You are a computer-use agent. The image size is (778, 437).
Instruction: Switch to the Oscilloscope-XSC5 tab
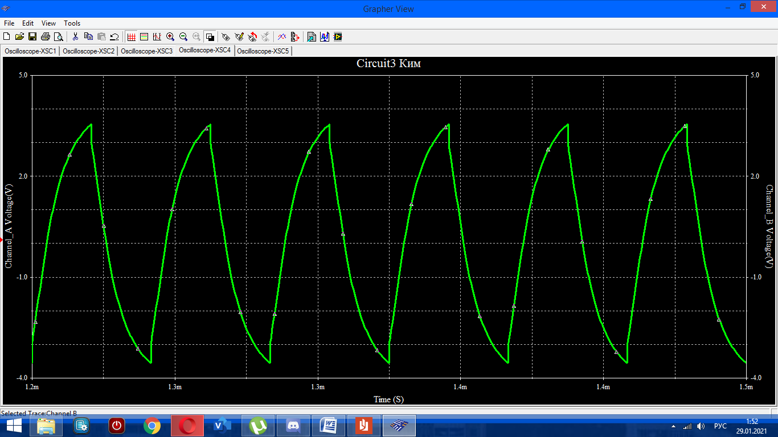tap(263, 51)
